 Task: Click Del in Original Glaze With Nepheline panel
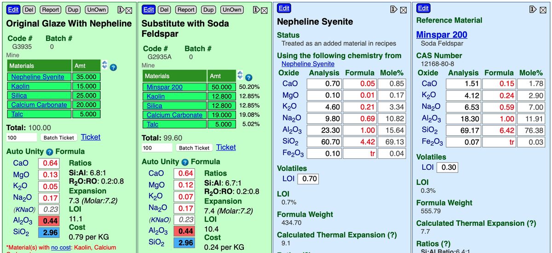29,9
